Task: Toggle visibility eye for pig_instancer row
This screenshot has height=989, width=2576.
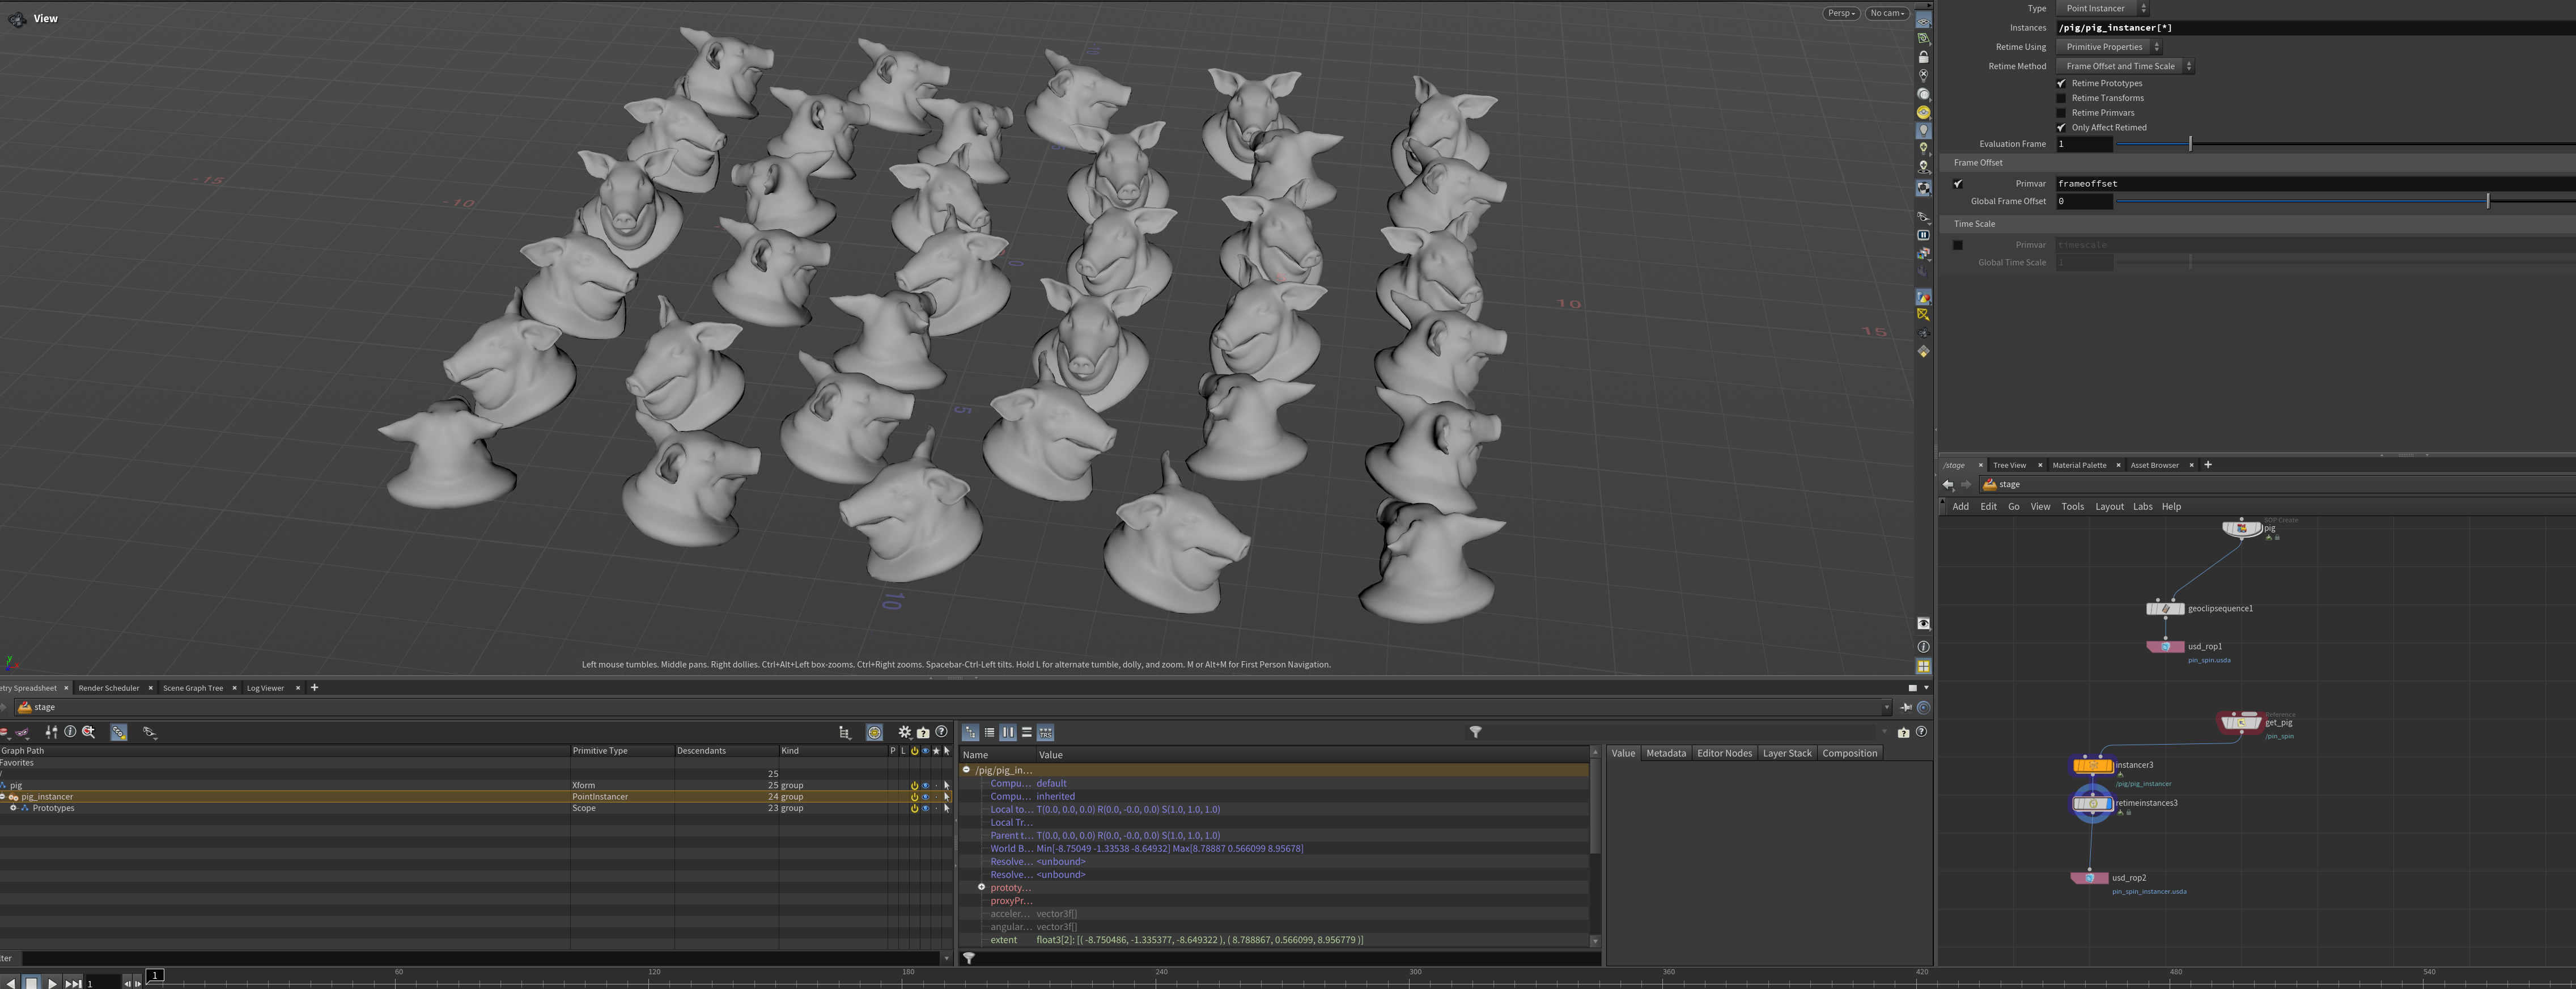Action: (x=925, y=797)
